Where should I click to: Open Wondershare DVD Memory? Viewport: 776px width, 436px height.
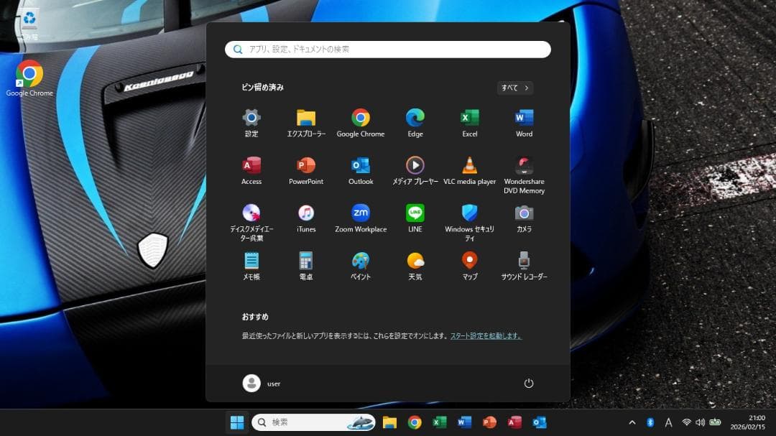(x=524, y=175)
